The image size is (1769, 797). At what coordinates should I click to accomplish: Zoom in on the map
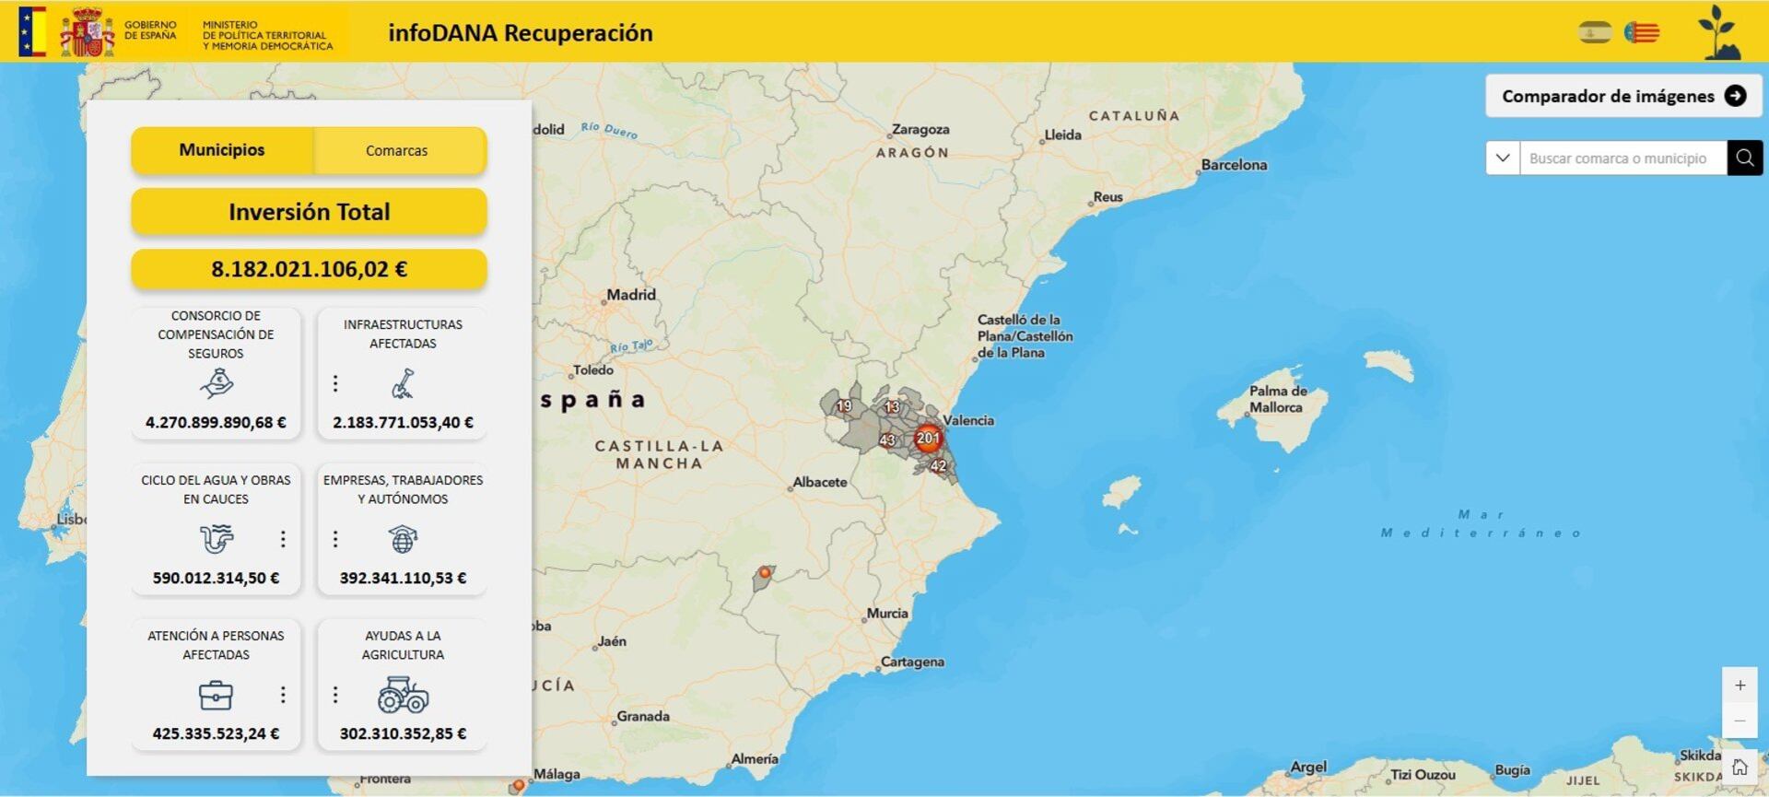tap(1740, 686)
